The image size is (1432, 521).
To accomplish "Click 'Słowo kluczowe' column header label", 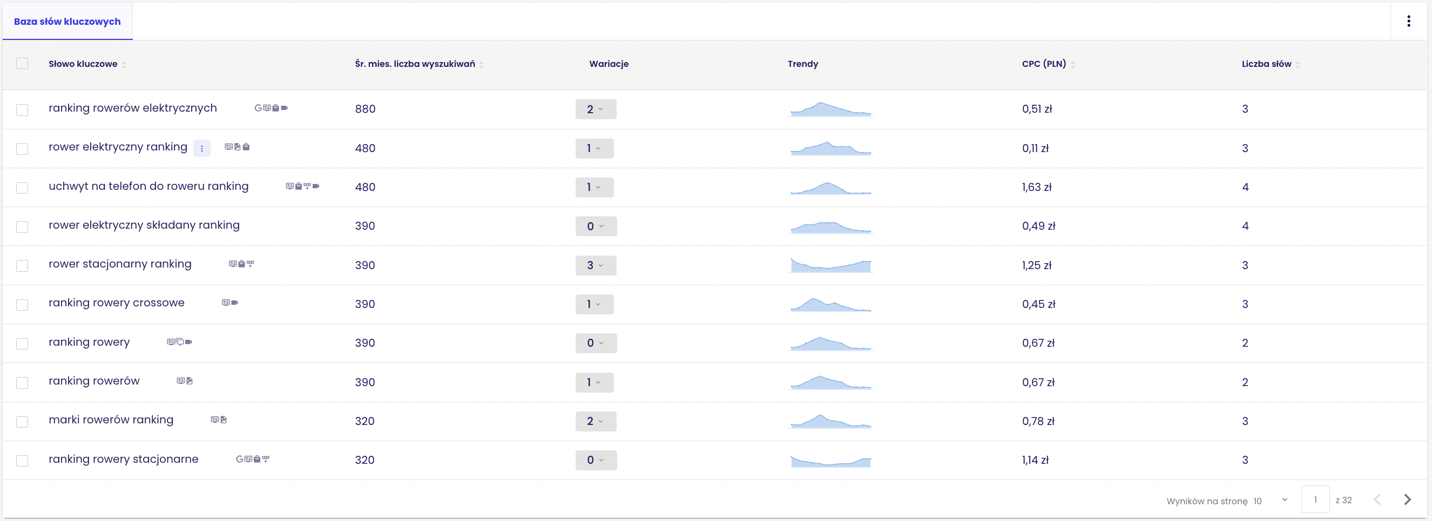I will point(83,64).
